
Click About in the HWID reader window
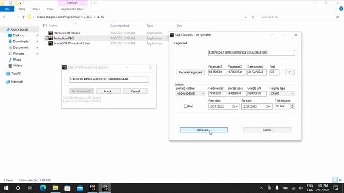(x=109, y=91)
